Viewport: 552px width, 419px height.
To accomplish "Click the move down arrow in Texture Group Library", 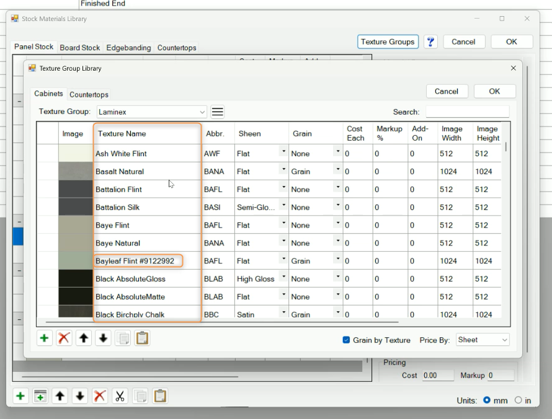I will 103,338.
